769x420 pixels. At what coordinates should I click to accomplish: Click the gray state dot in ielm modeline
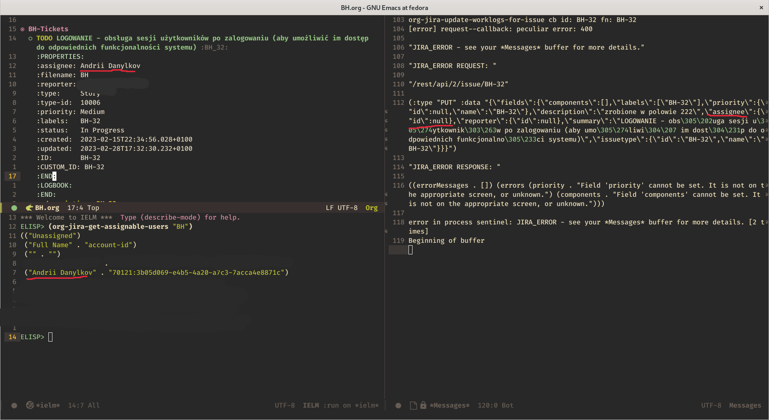click(14, 406)
